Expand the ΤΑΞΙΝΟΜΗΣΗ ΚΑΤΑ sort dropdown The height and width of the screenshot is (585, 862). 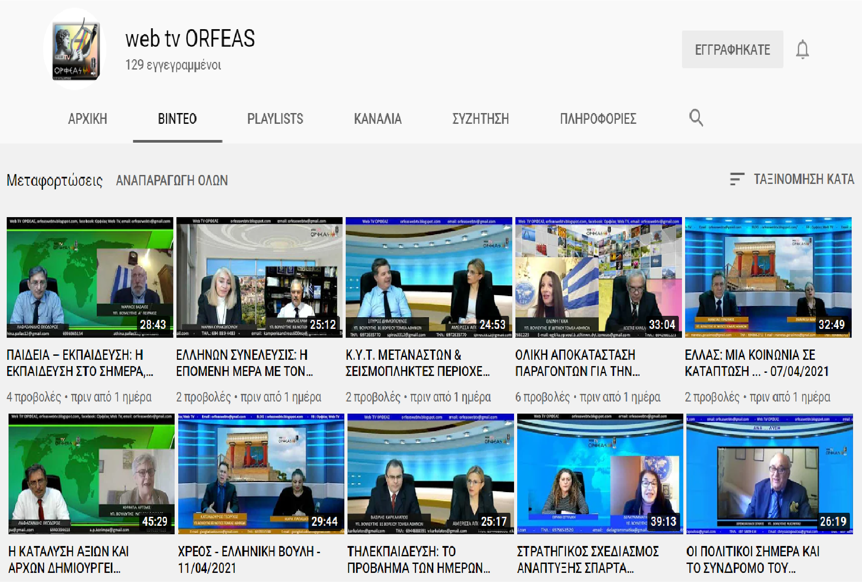(803, 179)
